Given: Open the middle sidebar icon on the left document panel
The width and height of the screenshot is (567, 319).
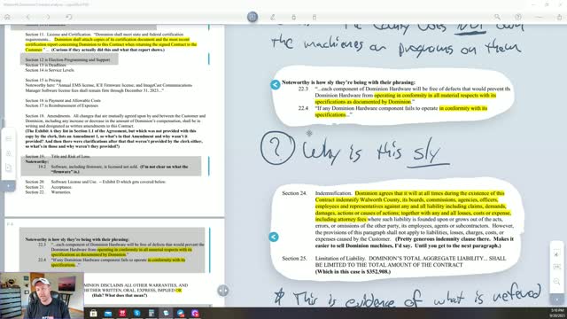Looking at the screenshot, I should 9,153.
